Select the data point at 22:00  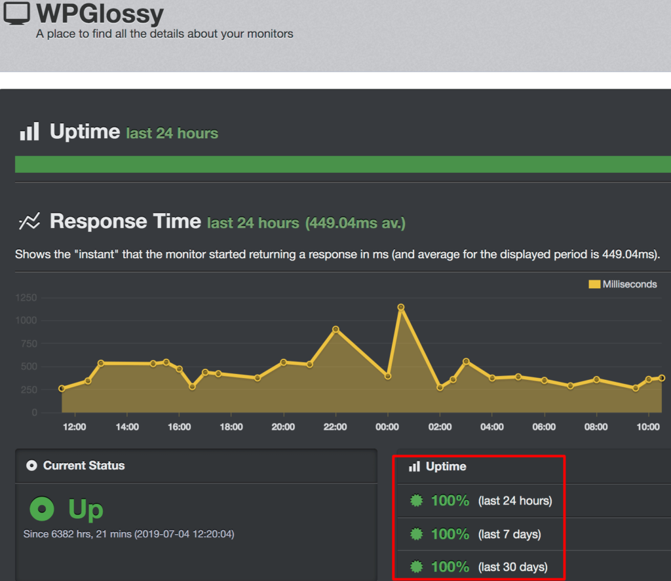pyautogui.click(x=335, y=329)
